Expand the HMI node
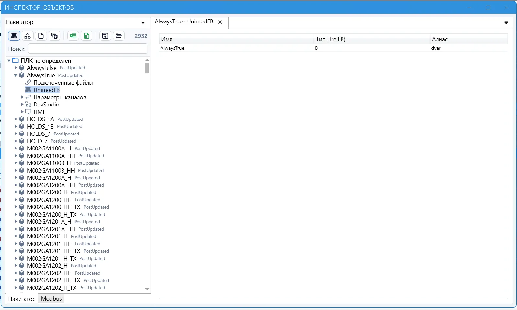 (x=22, y=112)
